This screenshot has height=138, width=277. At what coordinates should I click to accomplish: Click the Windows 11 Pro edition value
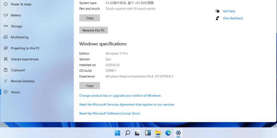(116, 54)
